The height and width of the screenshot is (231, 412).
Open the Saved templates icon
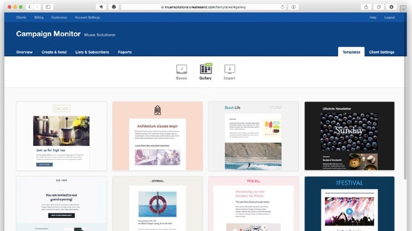coord(182,69)
